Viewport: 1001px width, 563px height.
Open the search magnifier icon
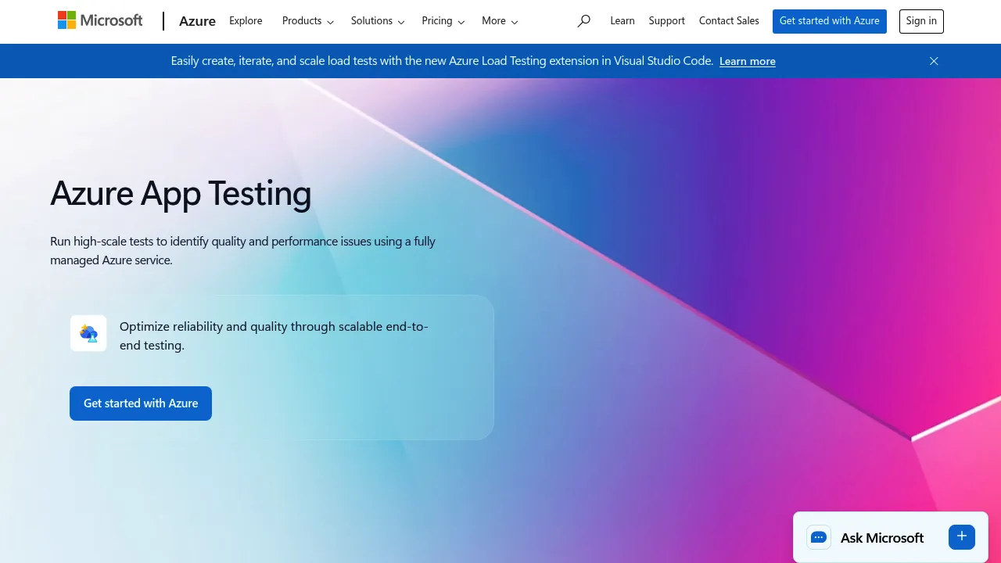[x=583, y=21]
